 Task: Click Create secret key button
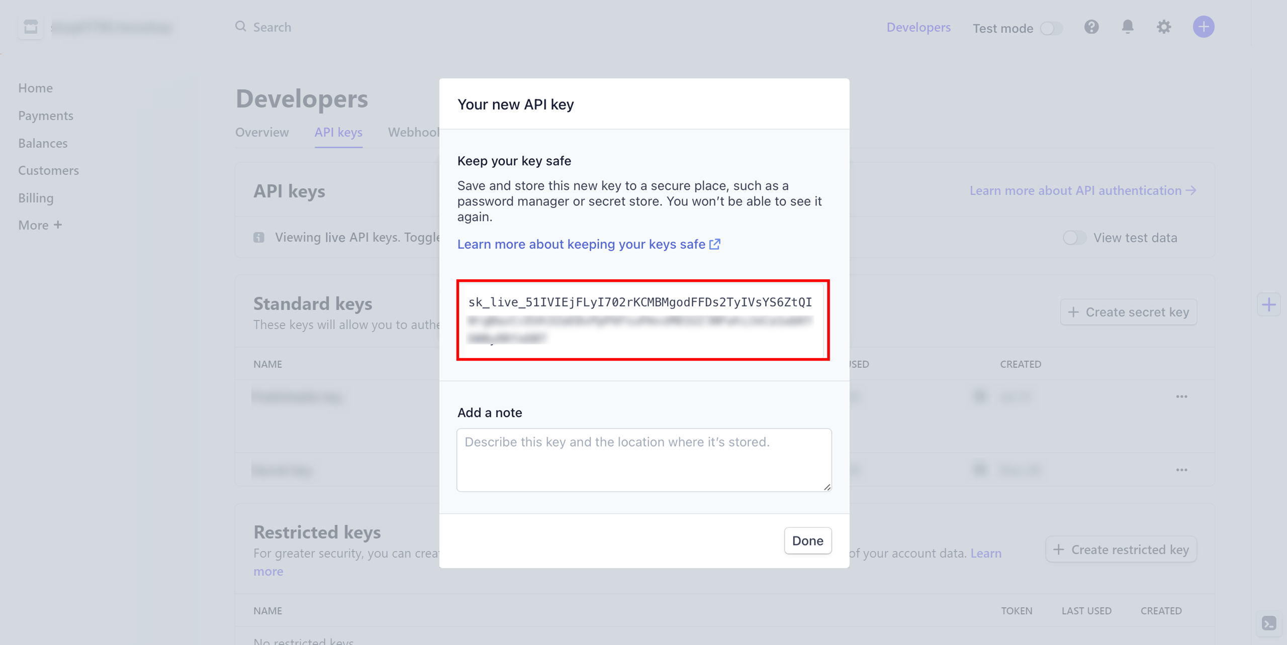pos(1128,312)
